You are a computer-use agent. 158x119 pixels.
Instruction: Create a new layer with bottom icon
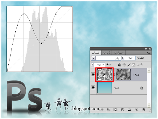(136, 110)
